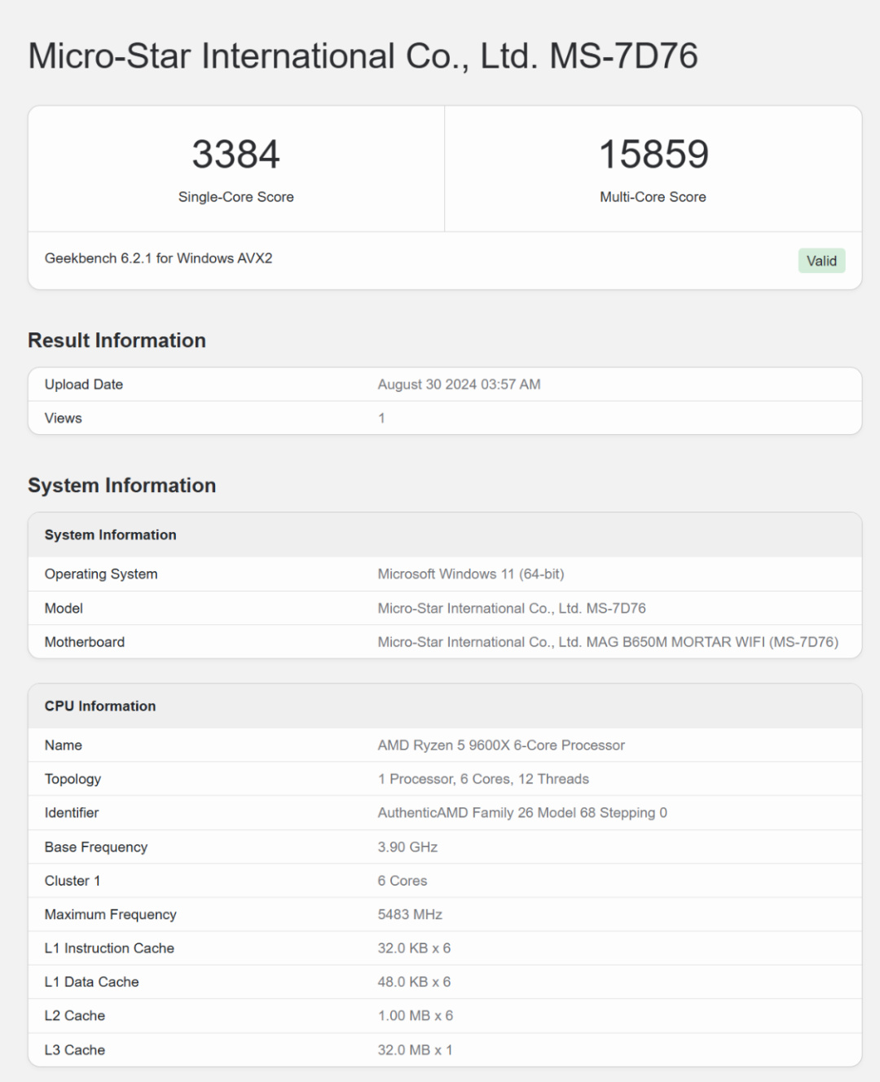
Task: Click the Valid badge
Action: [821, 261]
